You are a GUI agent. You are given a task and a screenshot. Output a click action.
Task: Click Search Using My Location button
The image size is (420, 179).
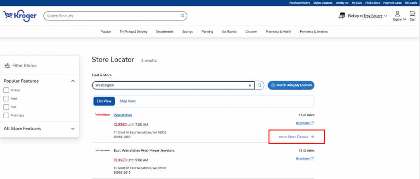pyautogui.click(x=291, y=85)
